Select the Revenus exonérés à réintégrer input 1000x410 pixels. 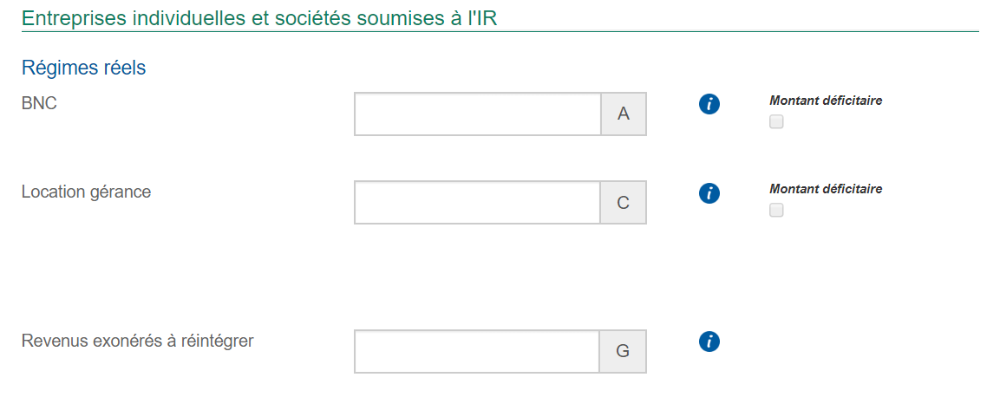click(x=477, y=351)
